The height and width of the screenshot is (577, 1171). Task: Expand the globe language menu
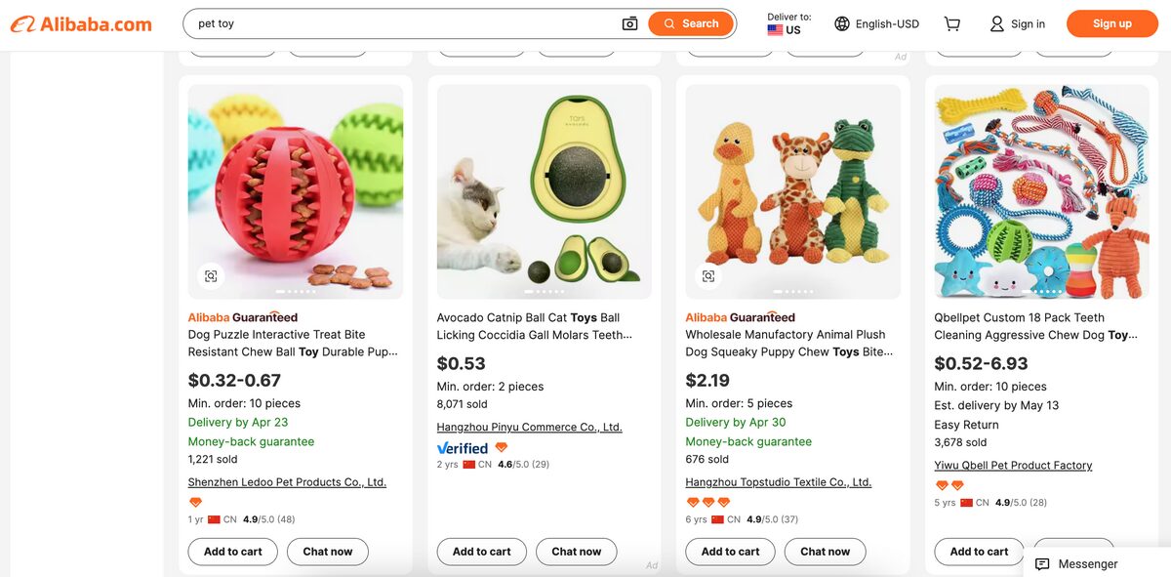click(x=841, y=22)
